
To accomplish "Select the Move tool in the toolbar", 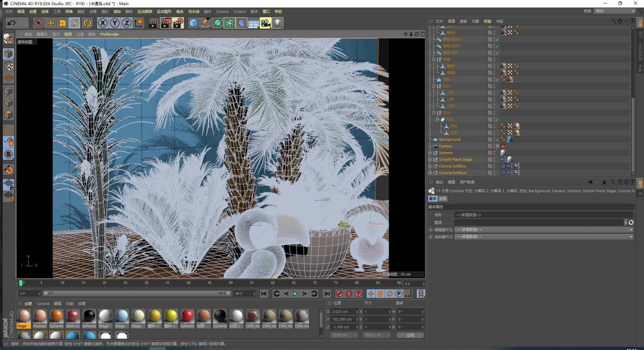I will [x=51, y=23].
